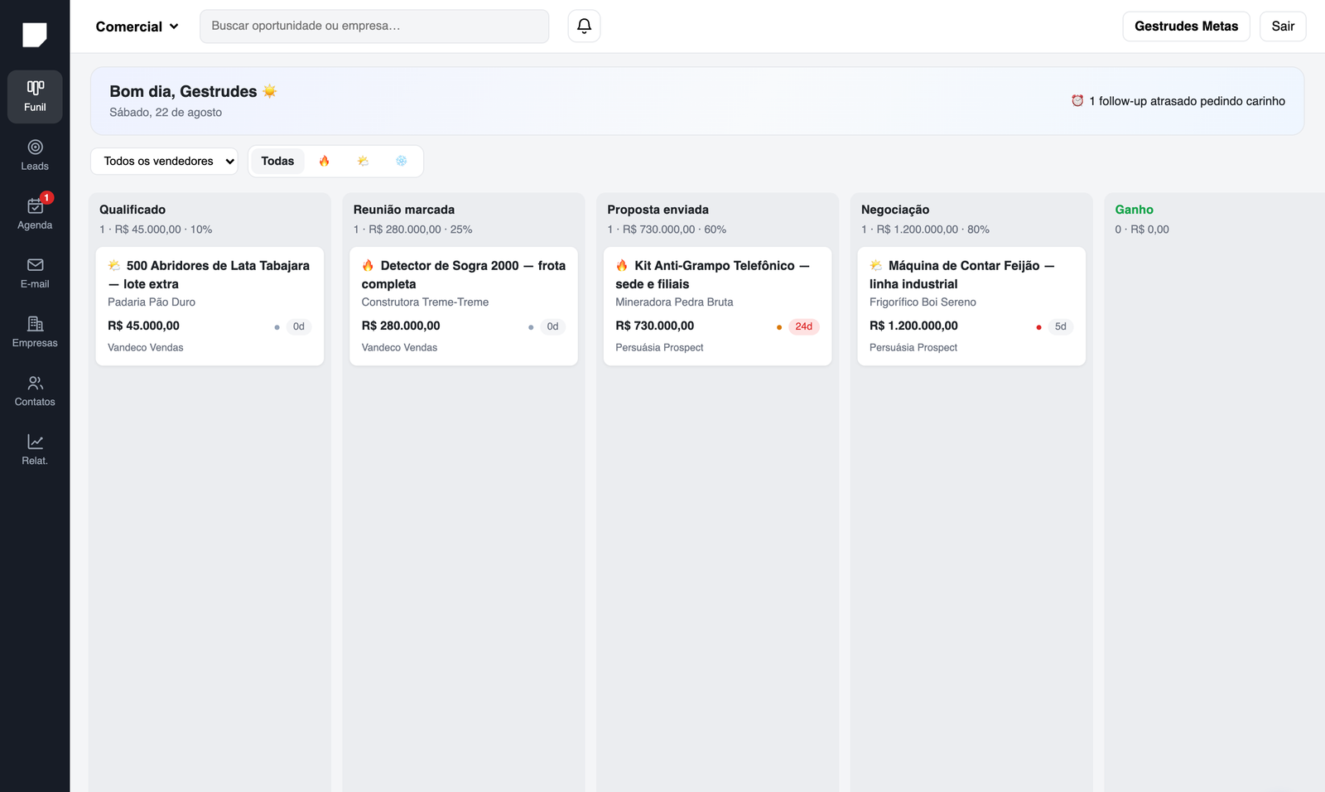Viewport: 1325px width, 792px height.
Task: Open the Funil pipeline view
Action: (x=35, y=97)
